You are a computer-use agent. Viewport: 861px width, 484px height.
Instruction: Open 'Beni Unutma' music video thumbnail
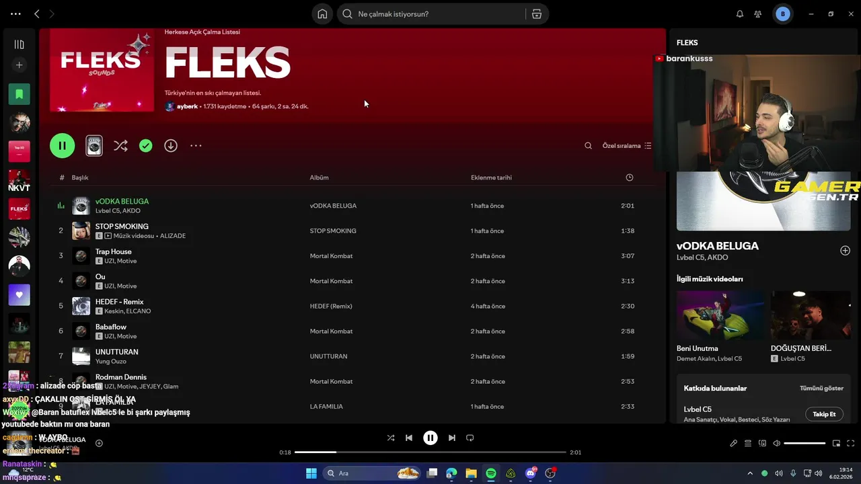[720, 315]
